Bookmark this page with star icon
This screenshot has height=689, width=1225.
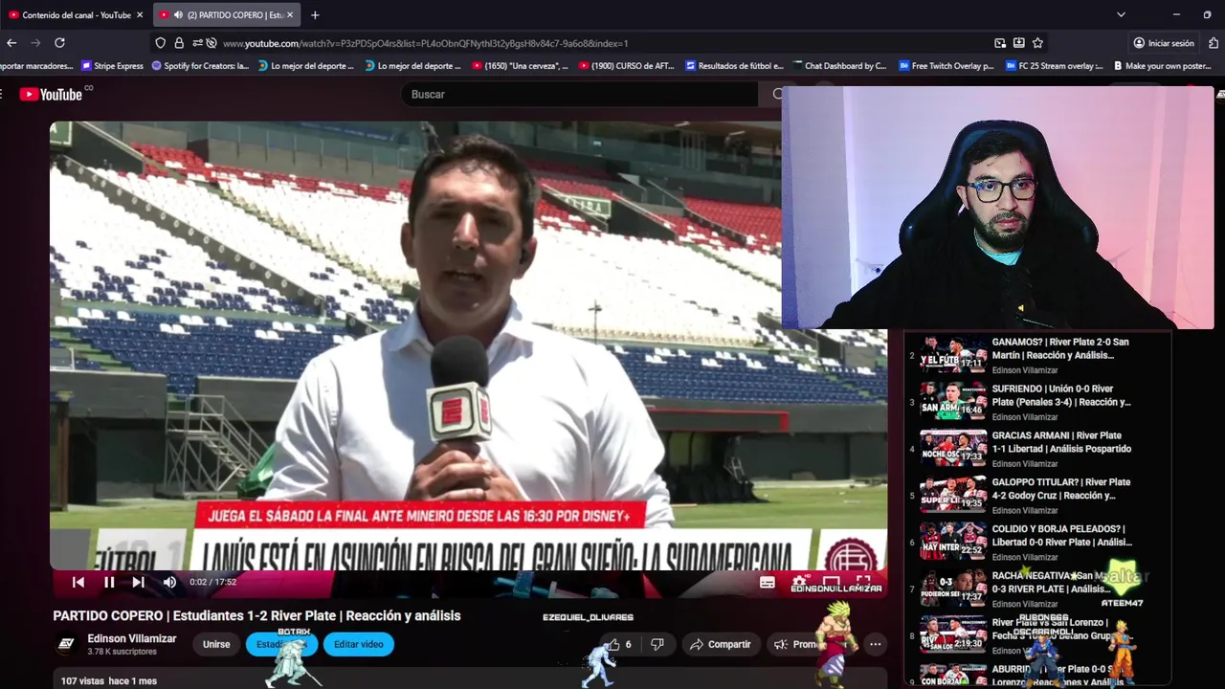[x=1037, y=43]
